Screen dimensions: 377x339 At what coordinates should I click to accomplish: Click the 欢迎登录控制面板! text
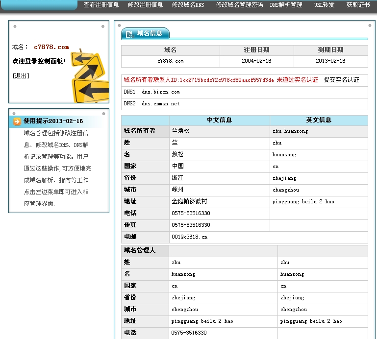click(x=39, y=61)
